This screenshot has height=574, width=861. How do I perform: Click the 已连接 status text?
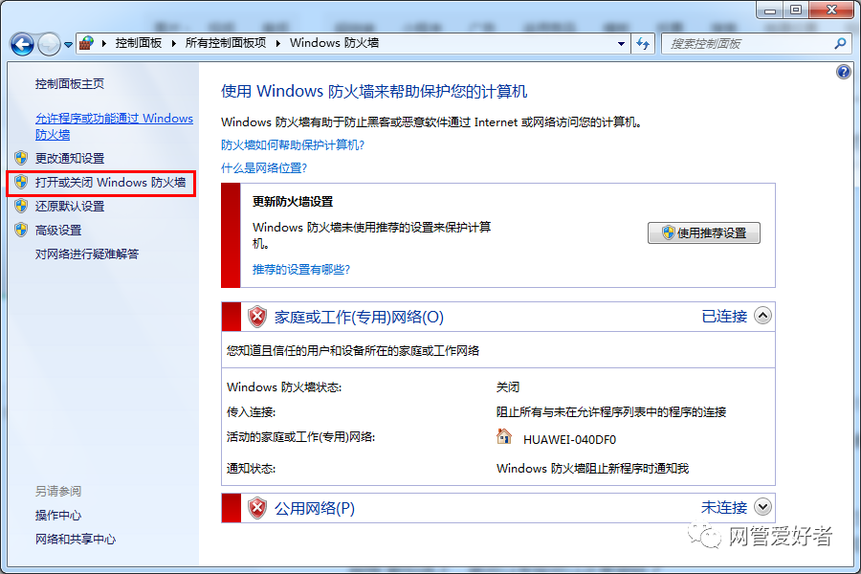pos(724,317)
